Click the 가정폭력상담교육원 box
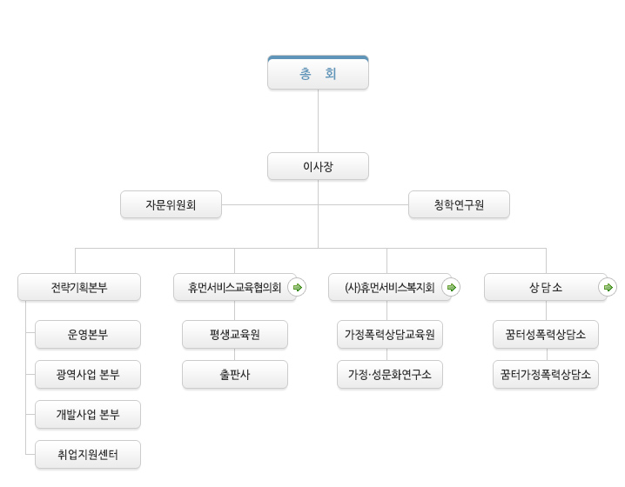 (x=390, y=334)
